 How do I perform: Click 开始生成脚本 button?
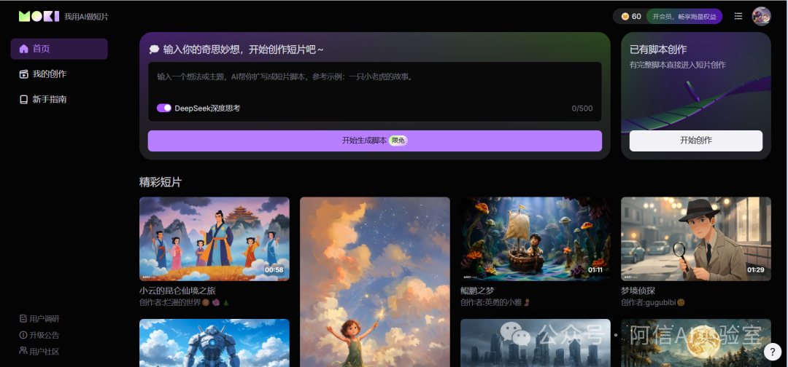(x=374, y=141)
